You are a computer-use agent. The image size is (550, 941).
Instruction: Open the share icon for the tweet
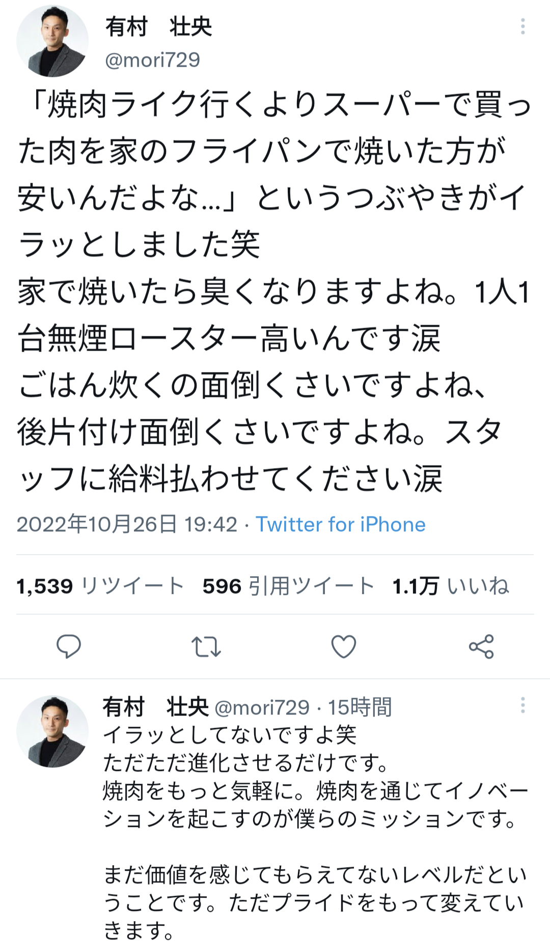click(x=481, y=646)
